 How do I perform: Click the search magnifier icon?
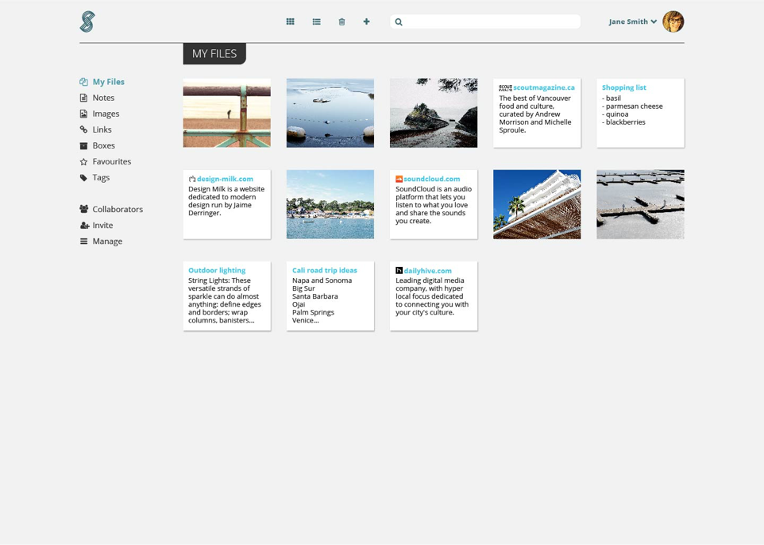click(x=399, y=22)
